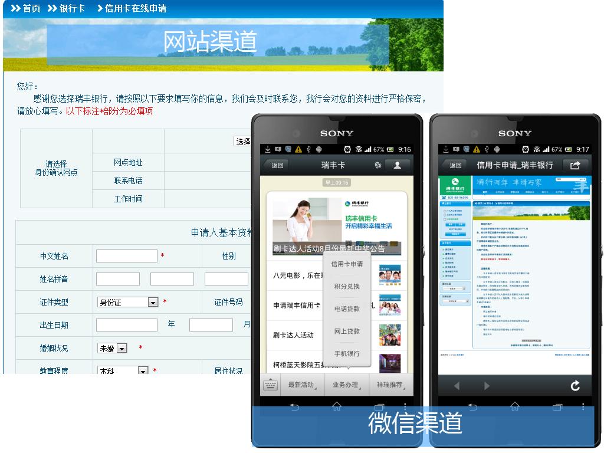Click the 联系电话 label cell

click(x=128, y=180)
